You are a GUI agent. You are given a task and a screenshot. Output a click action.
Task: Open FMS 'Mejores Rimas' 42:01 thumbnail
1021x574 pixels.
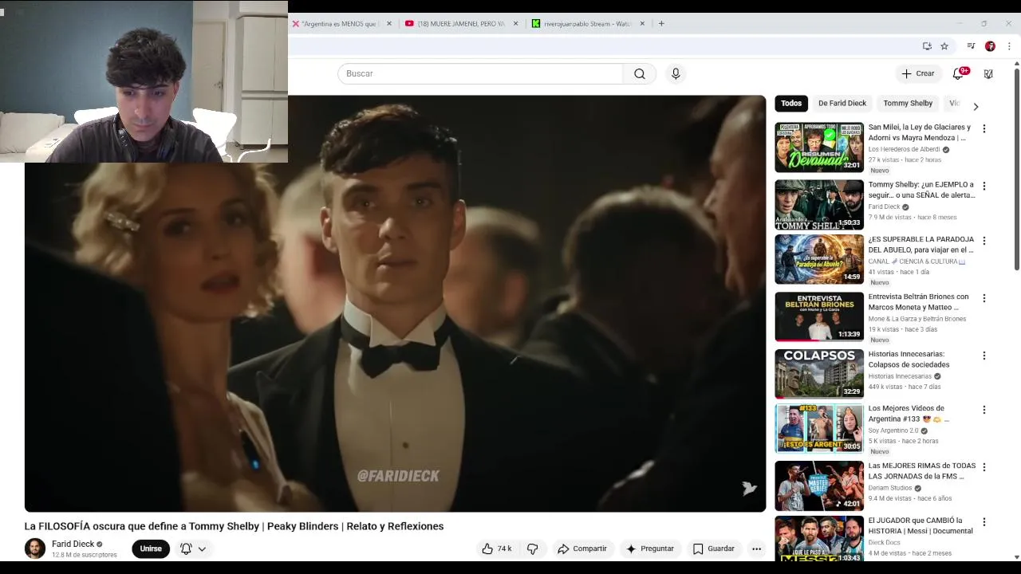(819, 486)
